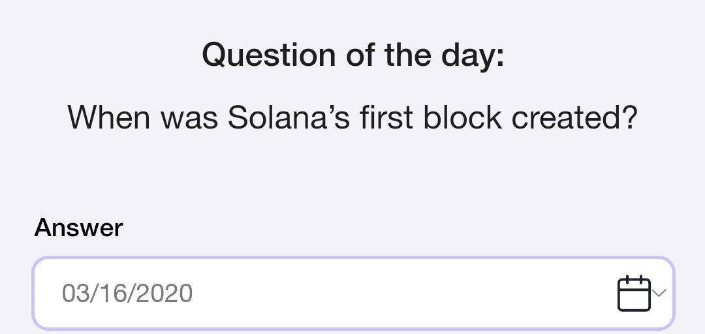The image size is (705, 334).
Task: Click the word 'block' in the question
Action: tap(463, 117)
